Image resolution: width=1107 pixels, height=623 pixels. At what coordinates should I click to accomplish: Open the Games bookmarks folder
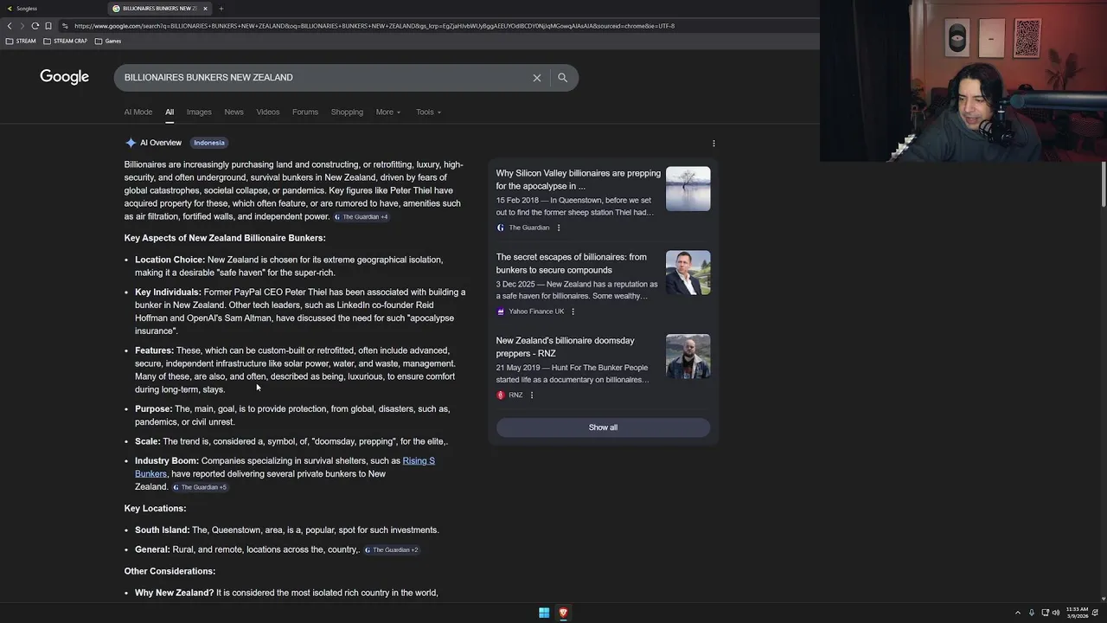[x=108, y=41]
